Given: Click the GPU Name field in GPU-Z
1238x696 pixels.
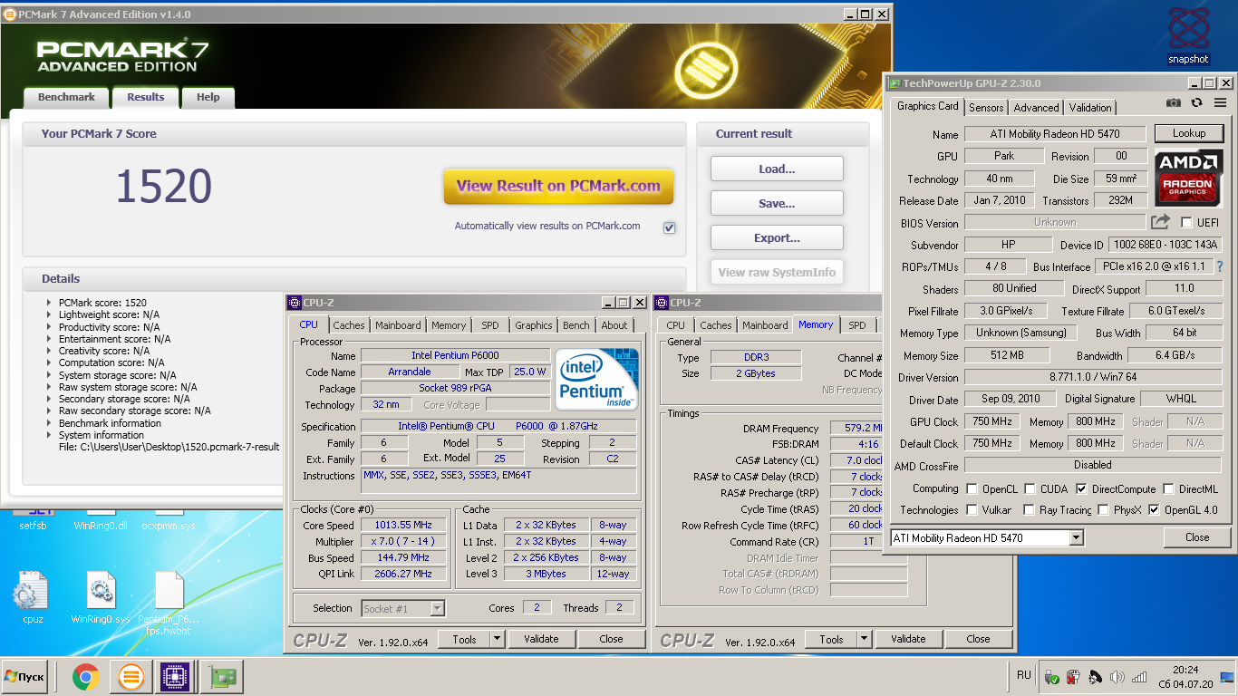Looking at the screenshot, I should click(1055, 134).
